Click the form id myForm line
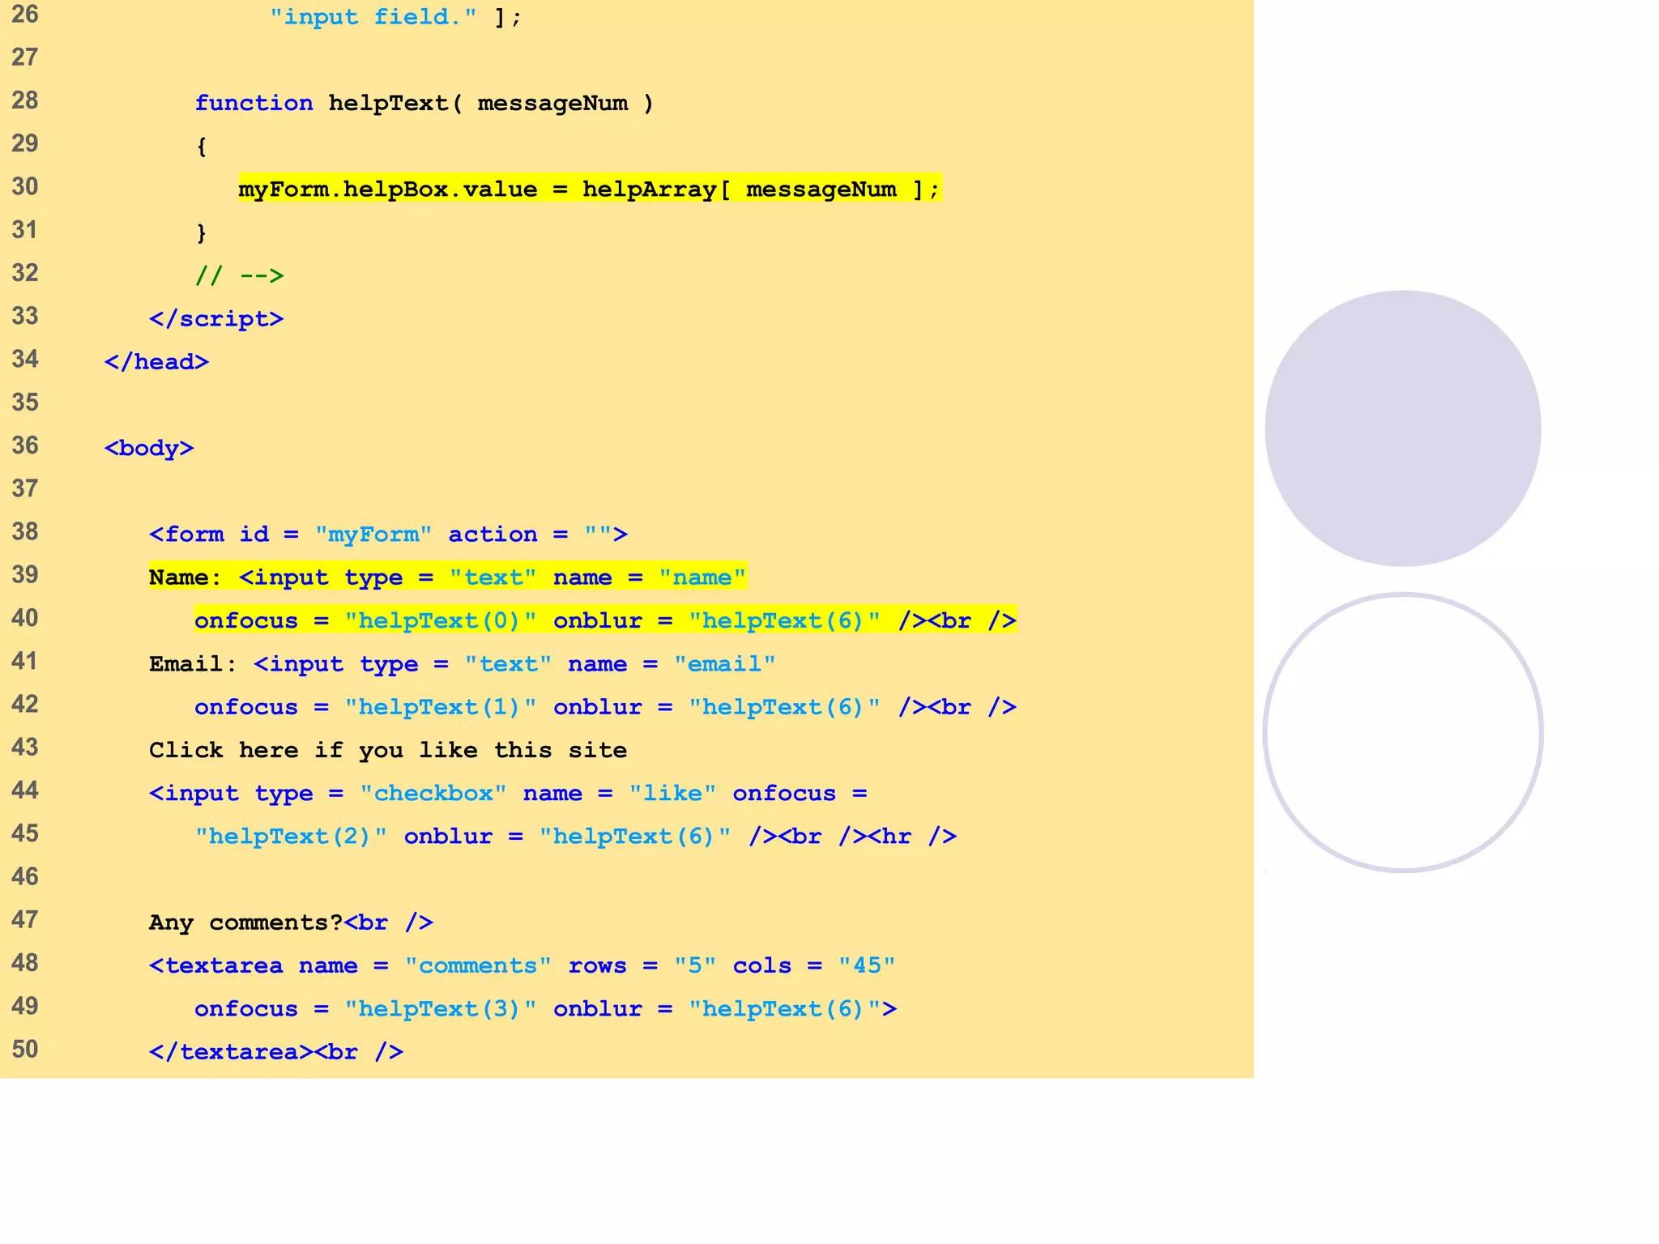Screen dimensions: 1659x1244 [388, 535]
